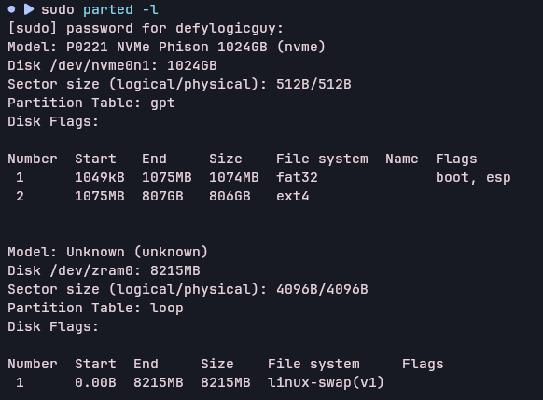Click the '4096B/4096B' sector size value

(x=322, y=290)
